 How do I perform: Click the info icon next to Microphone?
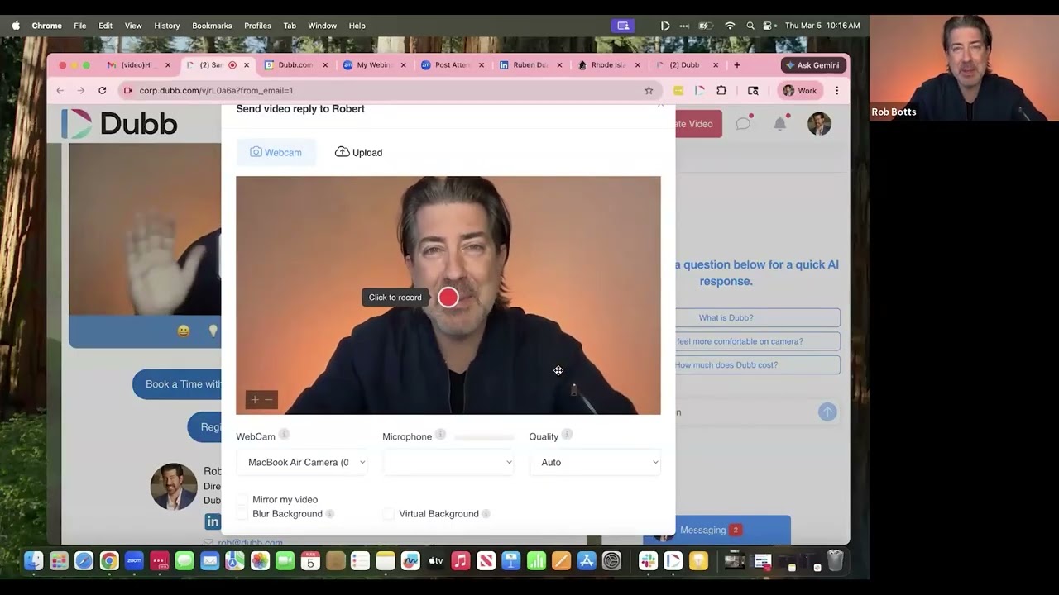click(x=440, y=435)
